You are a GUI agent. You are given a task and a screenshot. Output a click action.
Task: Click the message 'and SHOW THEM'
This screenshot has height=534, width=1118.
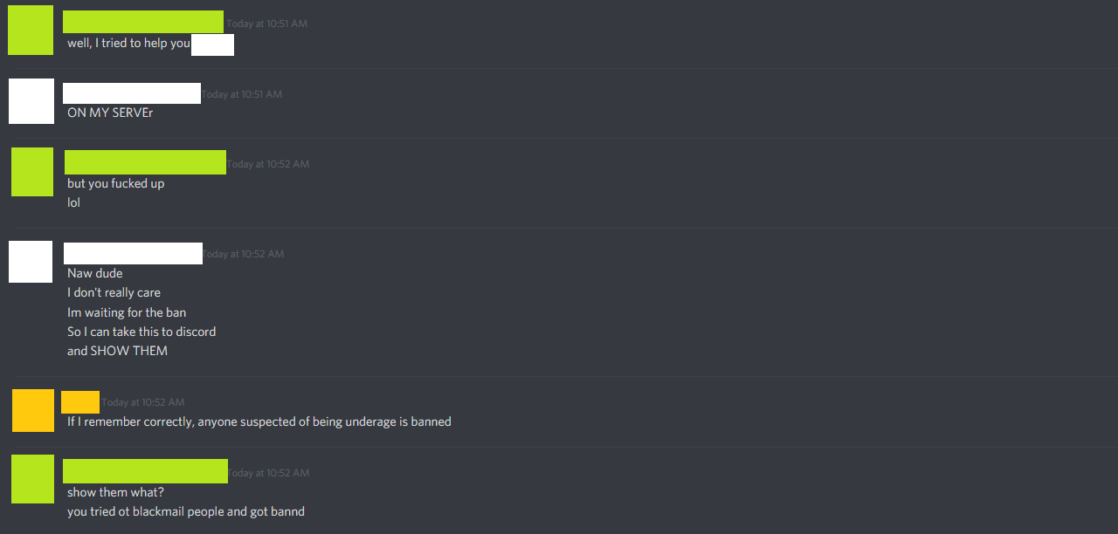click(117, 351)
